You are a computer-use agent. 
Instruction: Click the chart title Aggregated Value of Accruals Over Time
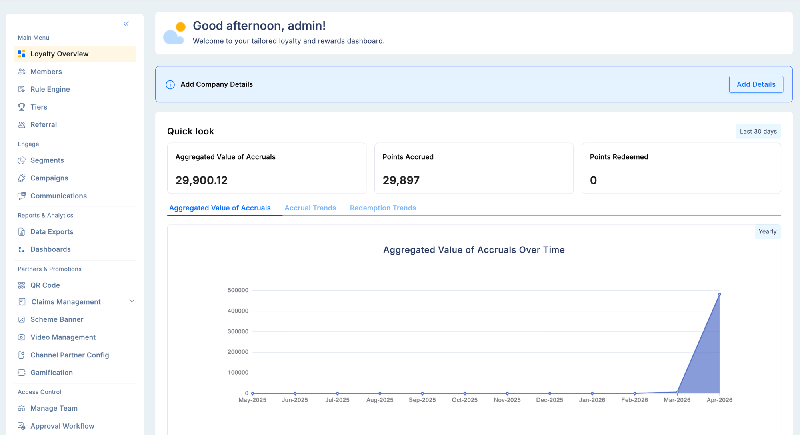coord(474,250)
